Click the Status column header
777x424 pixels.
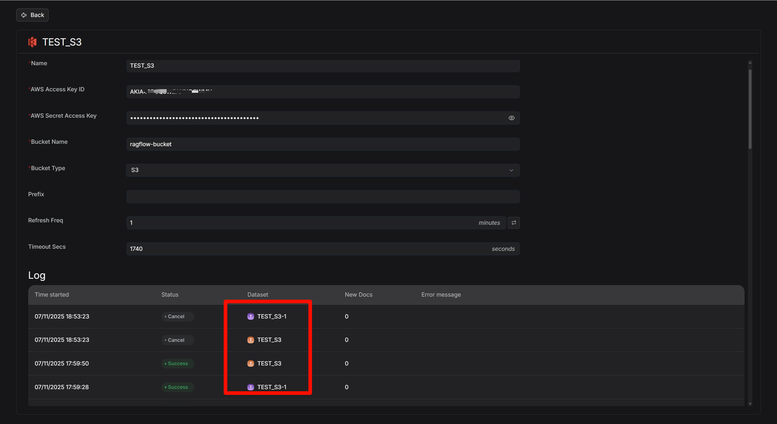[x=170, y=295]
